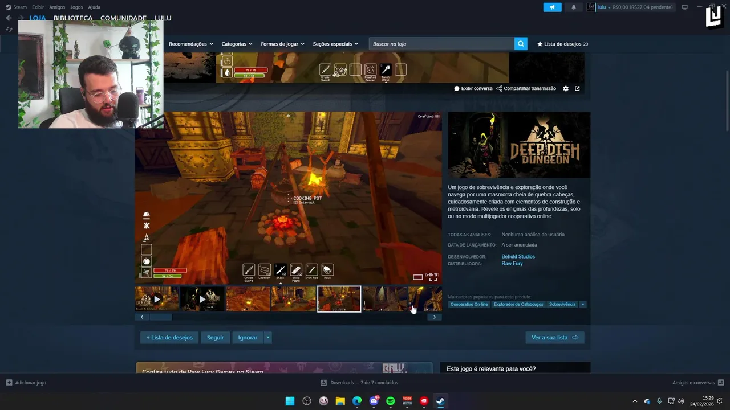Click Compartilhar transmissão share link

[x=526, y=88]
